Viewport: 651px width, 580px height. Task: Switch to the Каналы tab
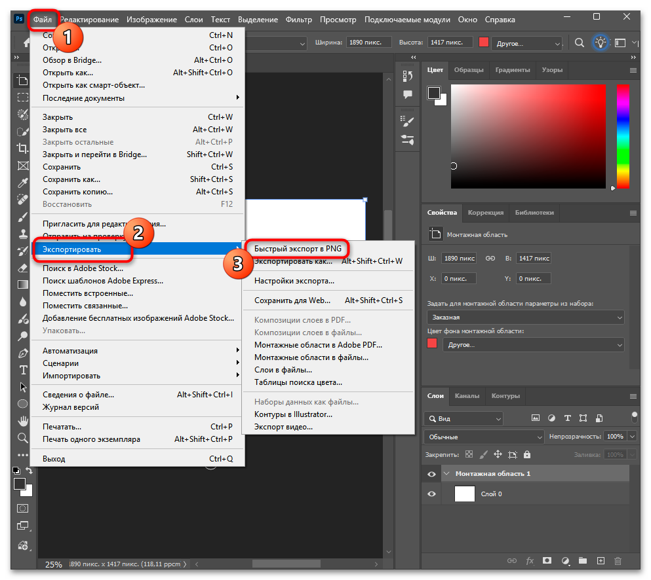[x=467, y=396]
